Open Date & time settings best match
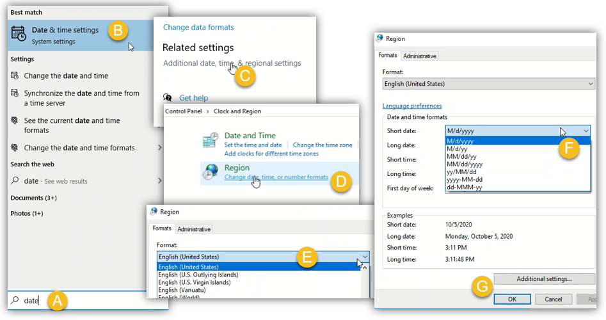Screen dimensions: 606x320 point(81,35)
